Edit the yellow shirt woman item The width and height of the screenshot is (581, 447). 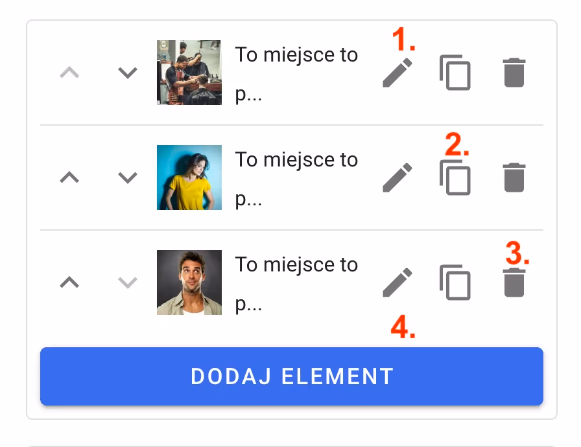(x=397, y=178)
